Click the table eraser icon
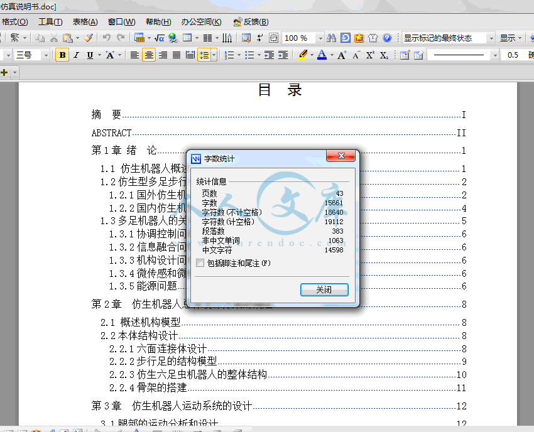Screen dimensions: 534x432 pos(418,55)
